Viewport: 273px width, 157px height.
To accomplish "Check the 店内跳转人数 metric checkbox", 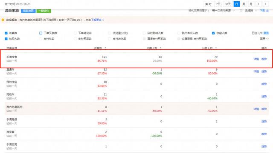I will coord(144,33).
